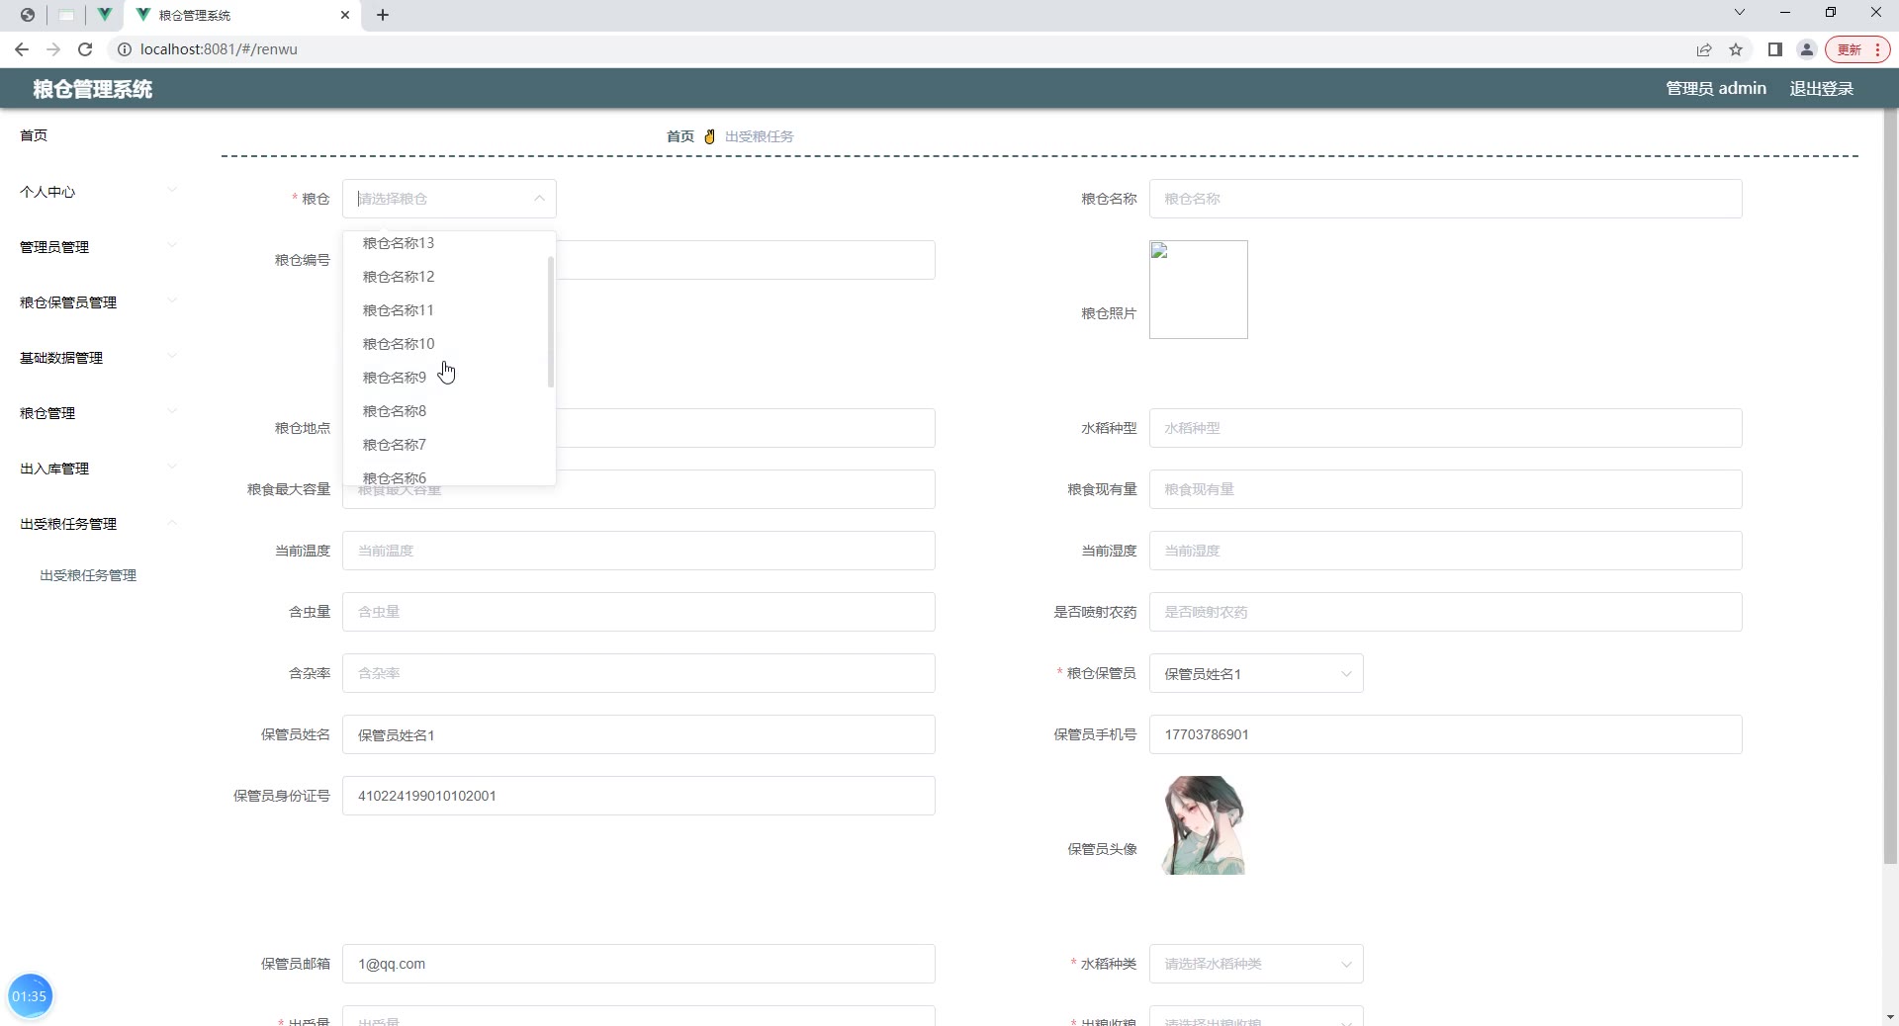Focus the 粮仓名称 input field
Viewport: 1899px width, 1026px height.
pyautogui.click(x=1445, y=199)
